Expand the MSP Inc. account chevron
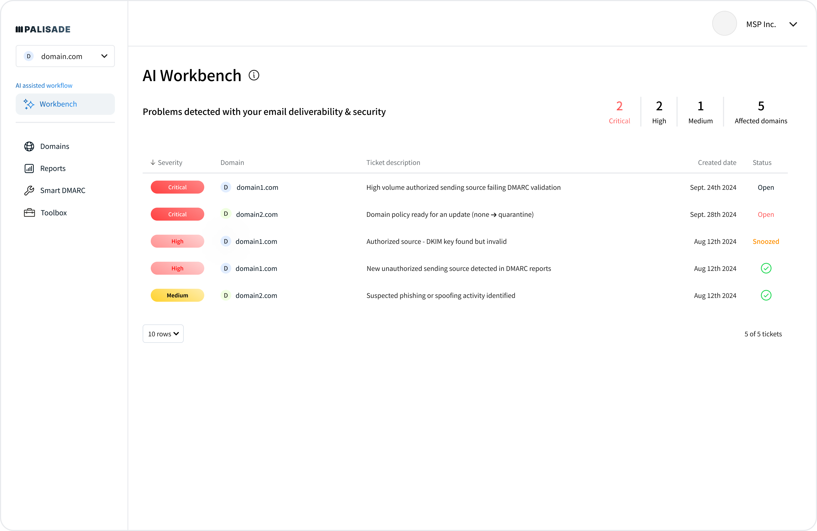The height and width of the screenshot is (531, 817). (793, 24)
